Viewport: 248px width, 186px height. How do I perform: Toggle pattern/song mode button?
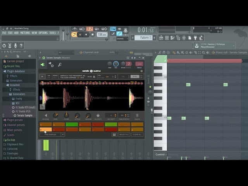74,34
